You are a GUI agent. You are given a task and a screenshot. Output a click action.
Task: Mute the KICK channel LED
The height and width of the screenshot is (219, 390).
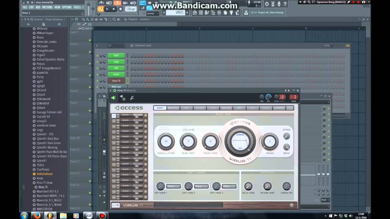pyautogui.click(x=97, y=55)
